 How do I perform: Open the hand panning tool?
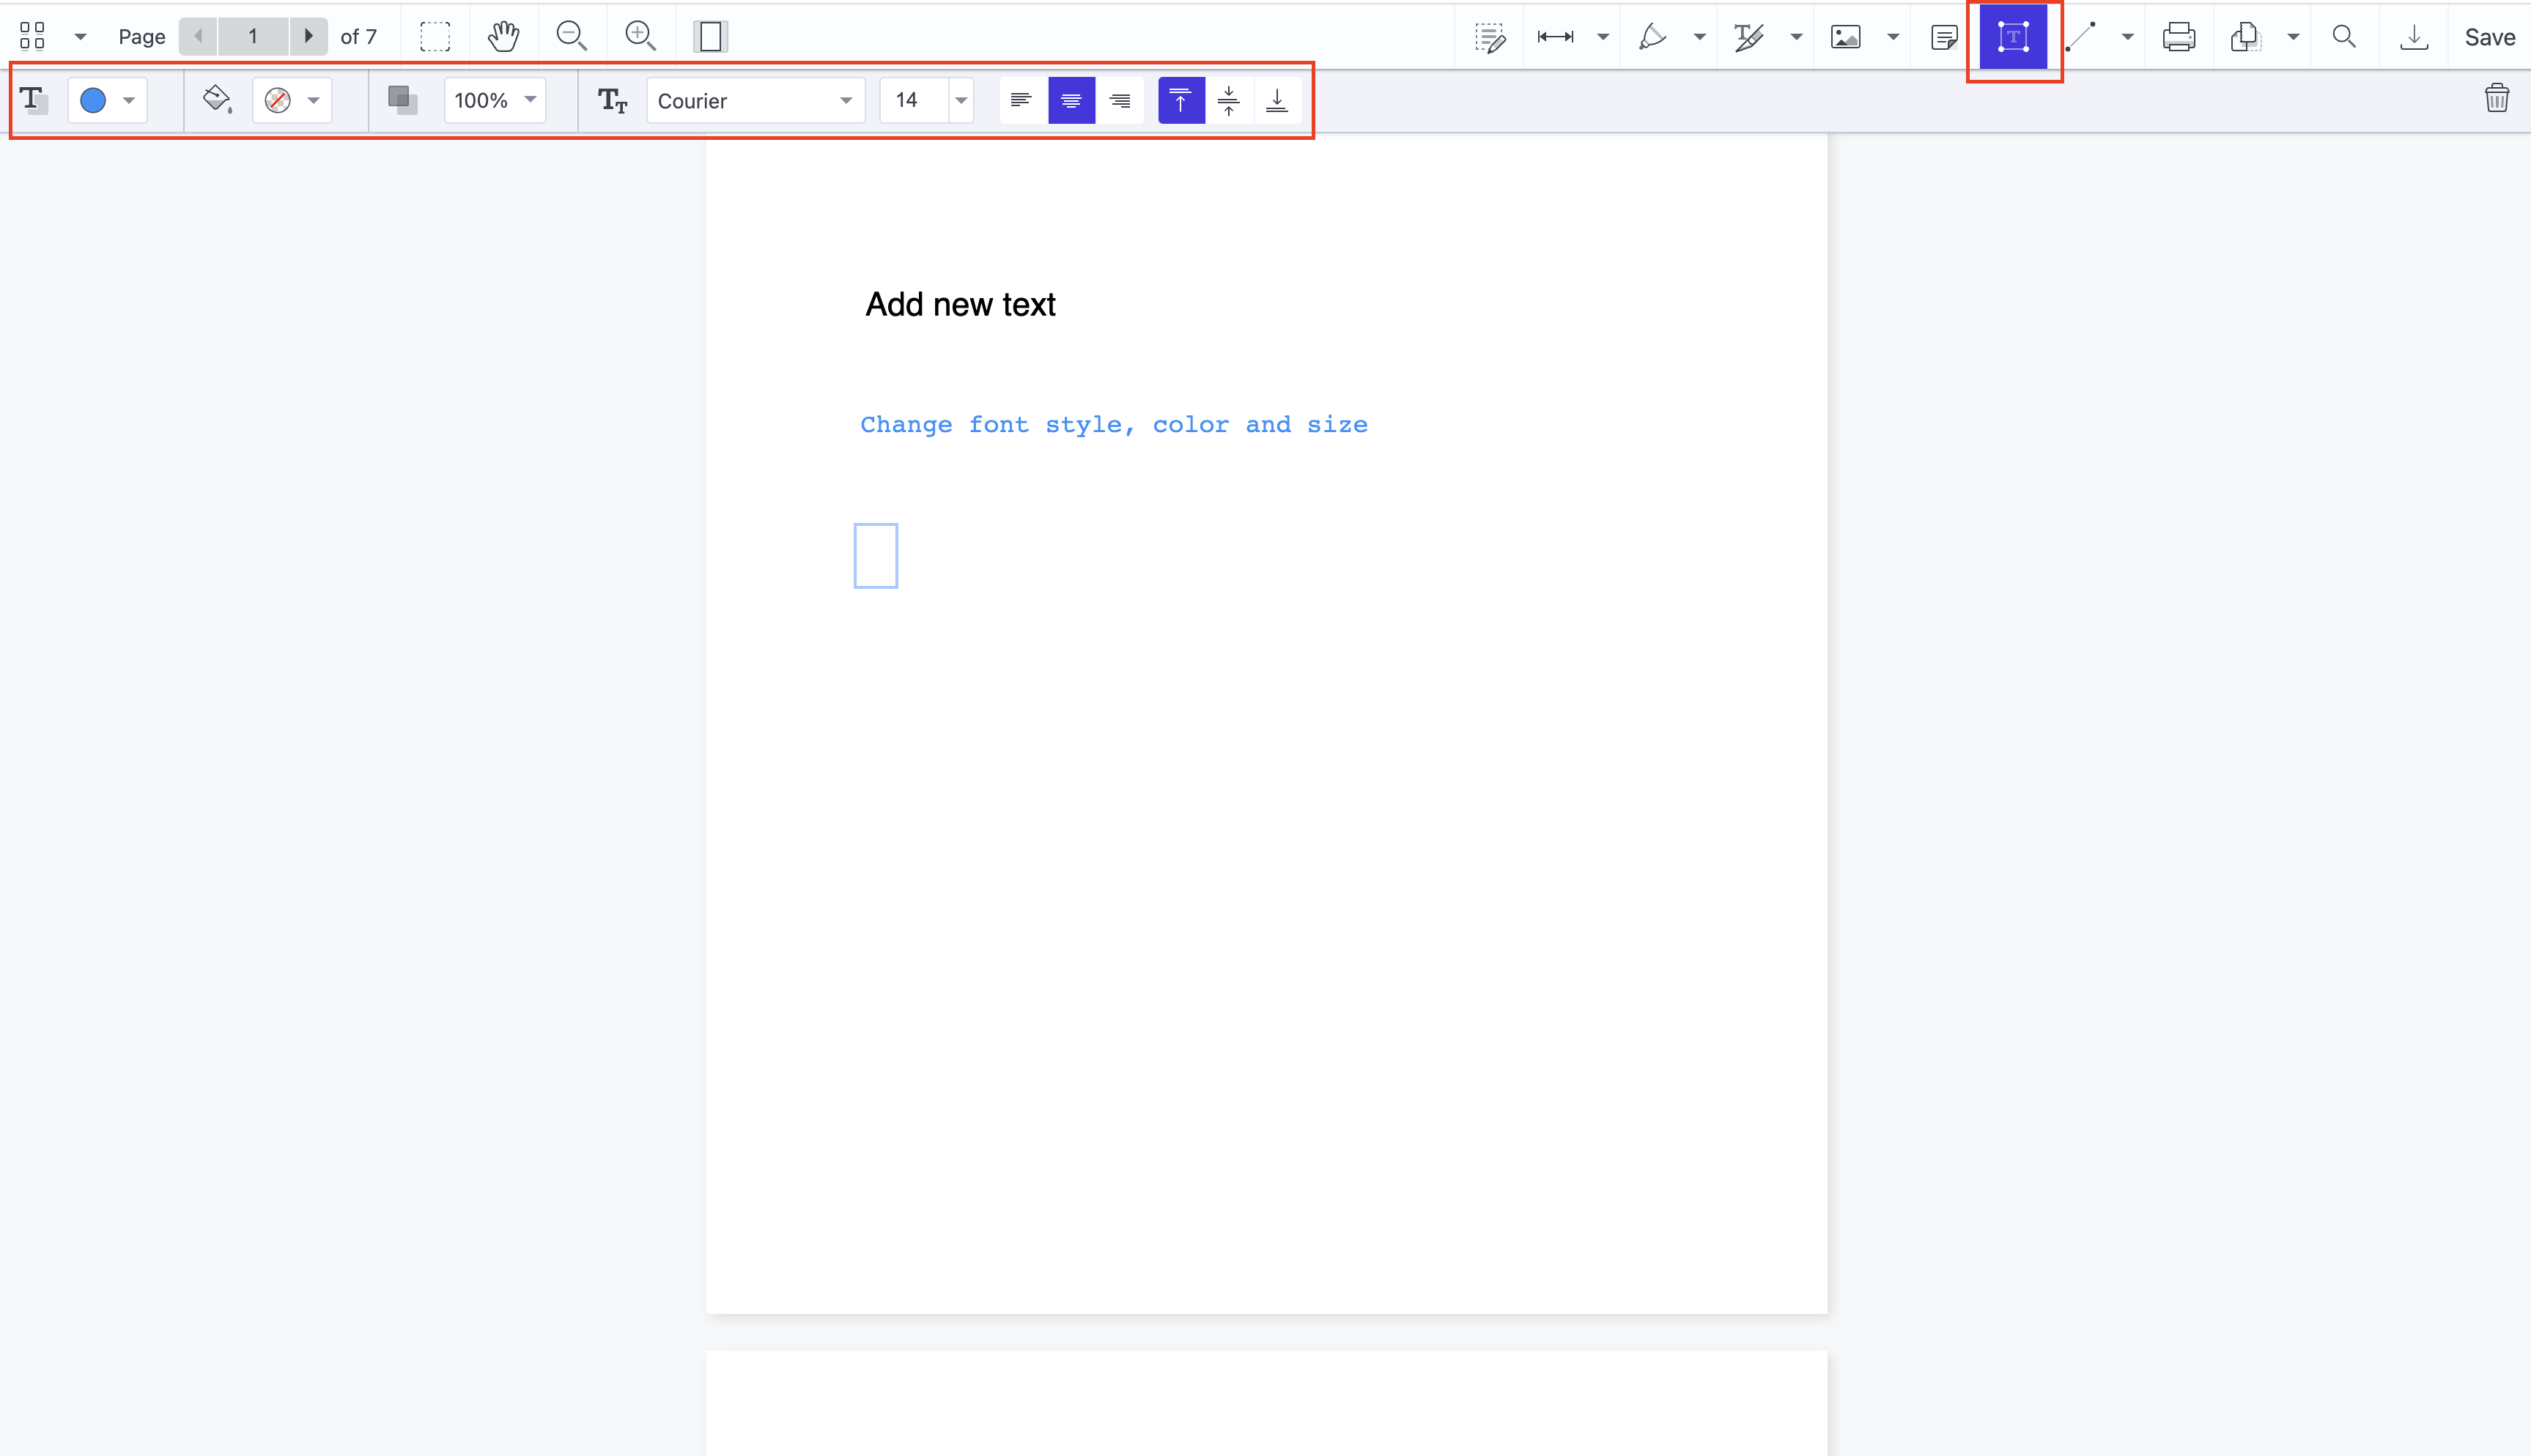(504, 36)
